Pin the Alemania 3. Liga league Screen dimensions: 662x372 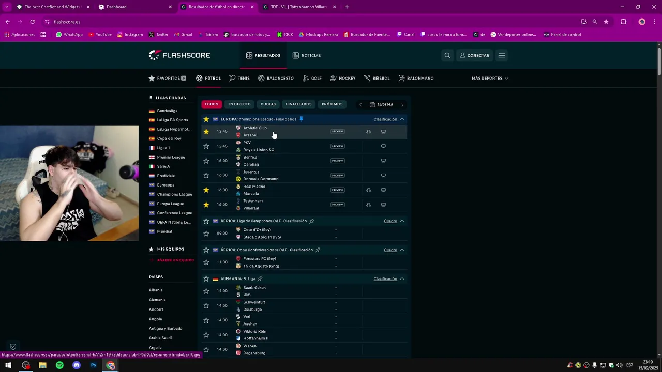(x=260, y=279)
